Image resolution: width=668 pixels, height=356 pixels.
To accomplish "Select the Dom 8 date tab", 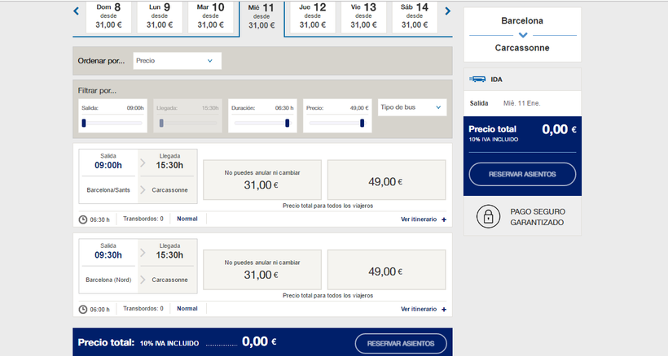I will [108, 17].
